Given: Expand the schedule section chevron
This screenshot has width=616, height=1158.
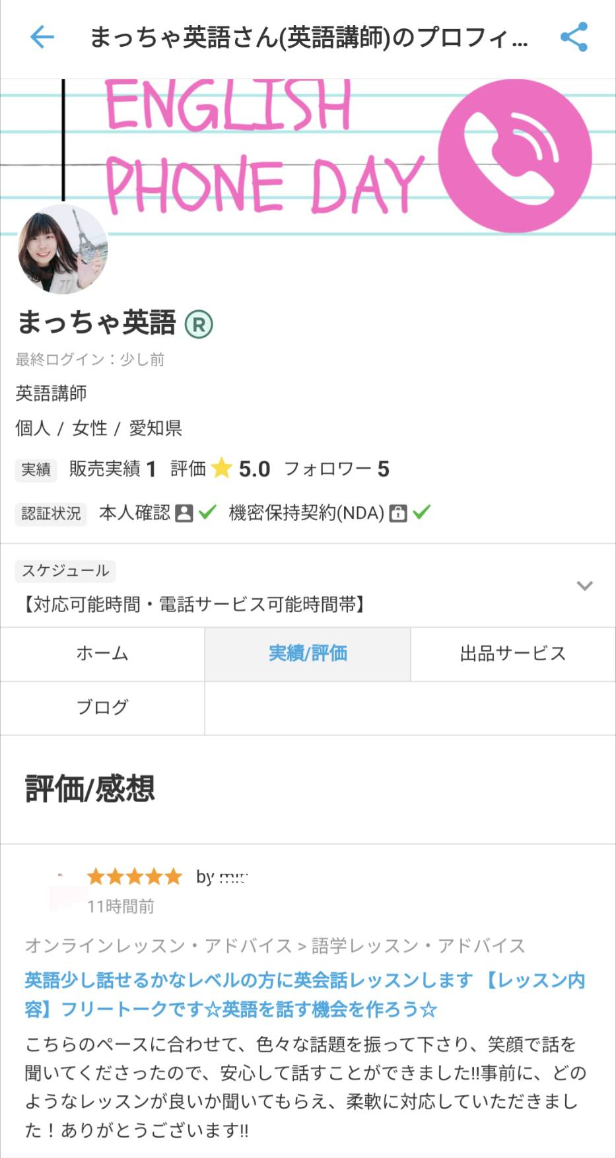Looking at the screenshot, I should [x=584, y=586].
